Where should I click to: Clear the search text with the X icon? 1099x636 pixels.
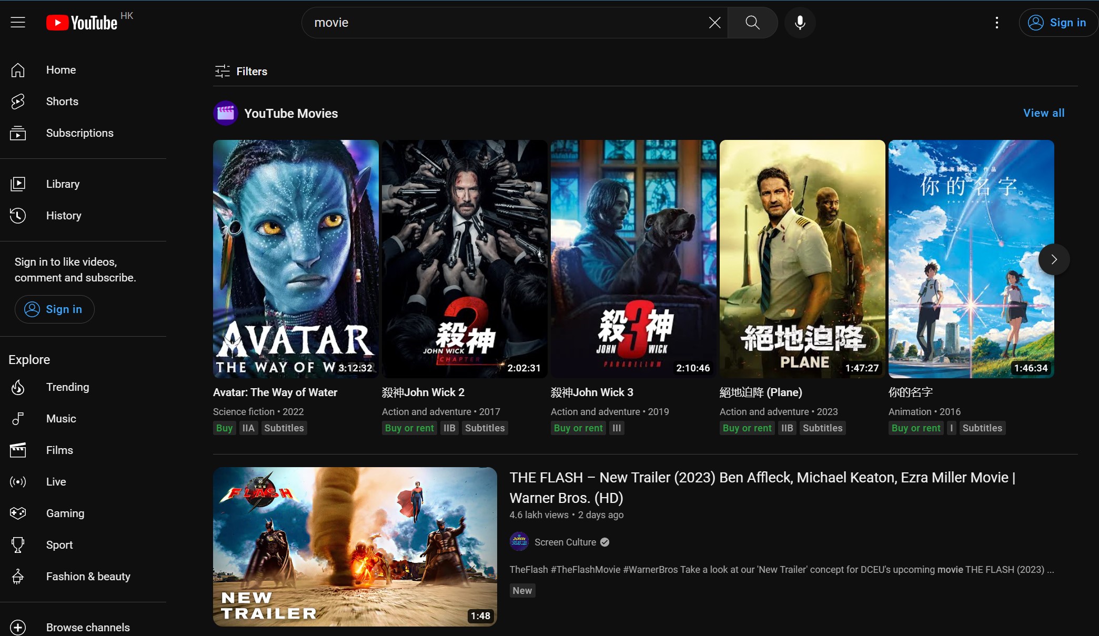click(714, 23)
